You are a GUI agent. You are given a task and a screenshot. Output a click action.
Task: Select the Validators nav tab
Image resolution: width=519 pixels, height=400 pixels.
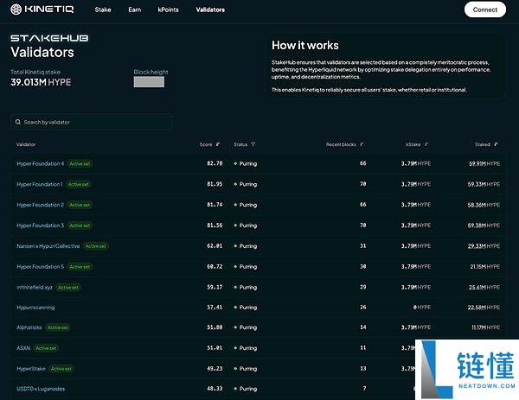210,10
